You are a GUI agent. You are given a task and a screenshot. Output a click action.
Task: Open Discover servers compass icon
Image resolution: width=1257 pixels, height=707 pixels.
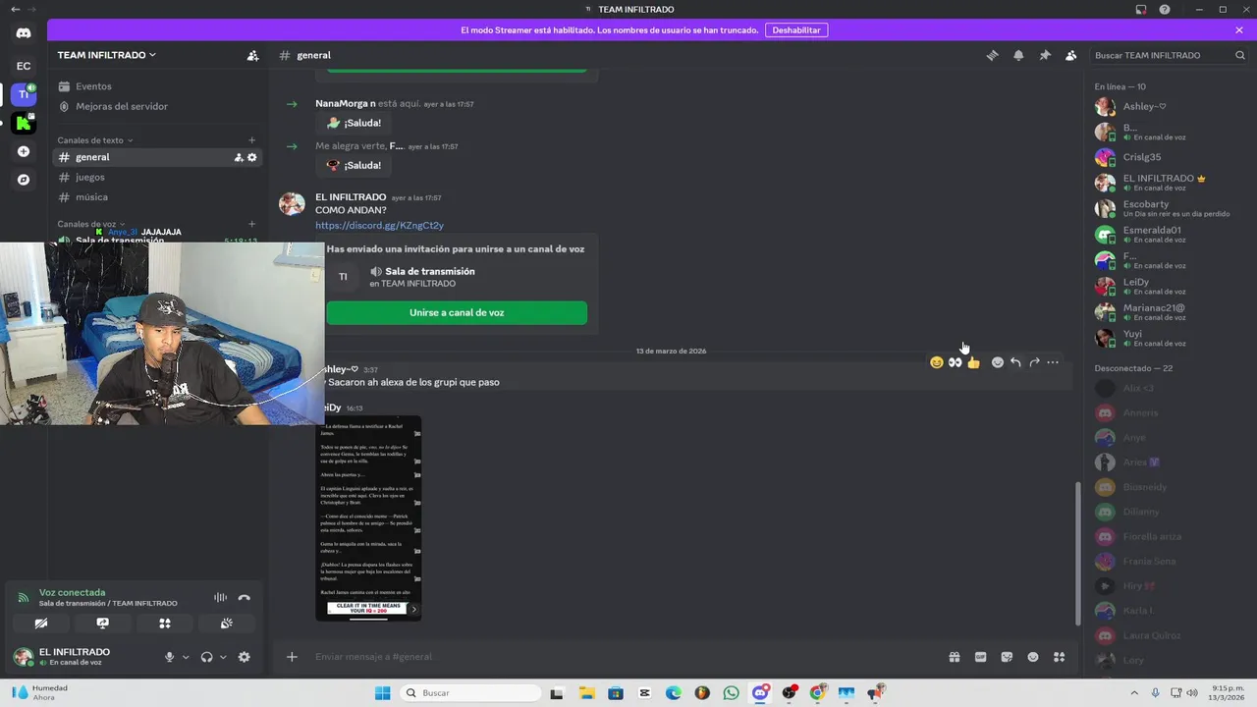(x=24, y=180)
